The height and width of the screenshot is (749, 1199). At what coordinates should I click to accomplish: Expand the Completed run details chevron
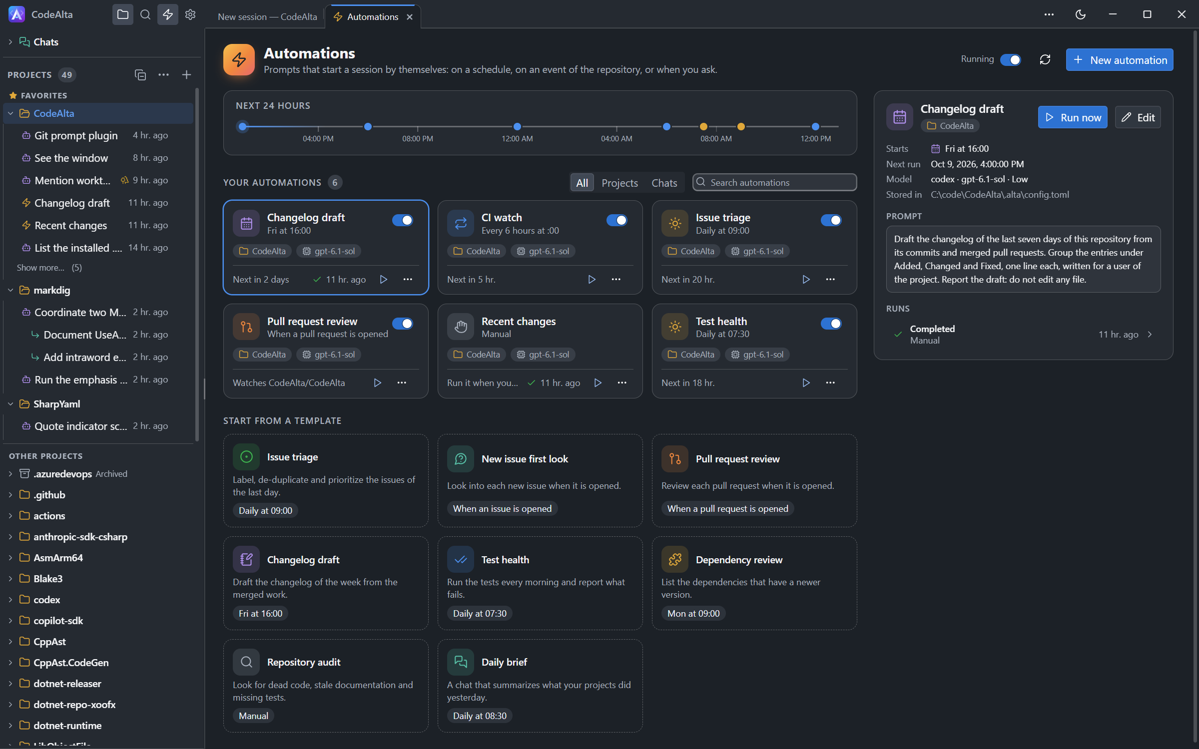point(1150,335)
